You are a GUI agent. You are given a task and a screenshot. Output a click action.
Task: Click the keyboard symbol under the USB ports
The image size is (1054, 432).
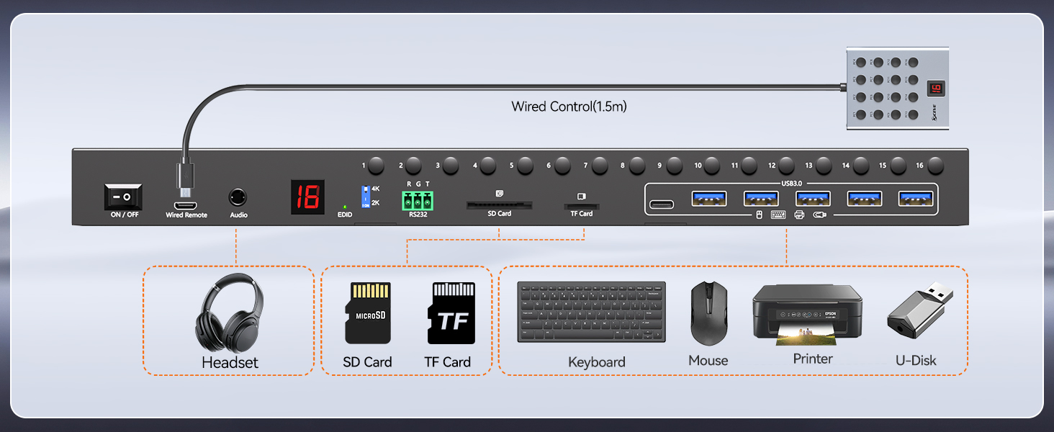[778, 215]
